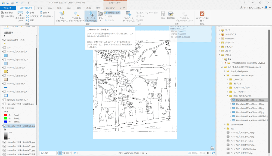Image resolution: width=272 pixels, height=156 pixels.
Task: Click Import Control Points (コントロールポイントのインポート)
Action: tap(76, 16)
